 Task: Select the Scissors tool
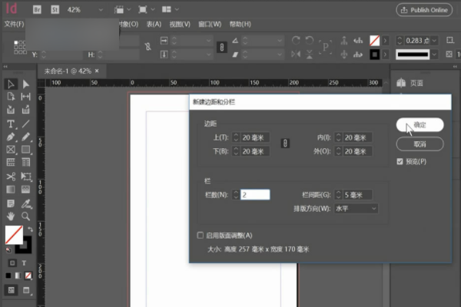pyautogui.click(x=11, y=177)
